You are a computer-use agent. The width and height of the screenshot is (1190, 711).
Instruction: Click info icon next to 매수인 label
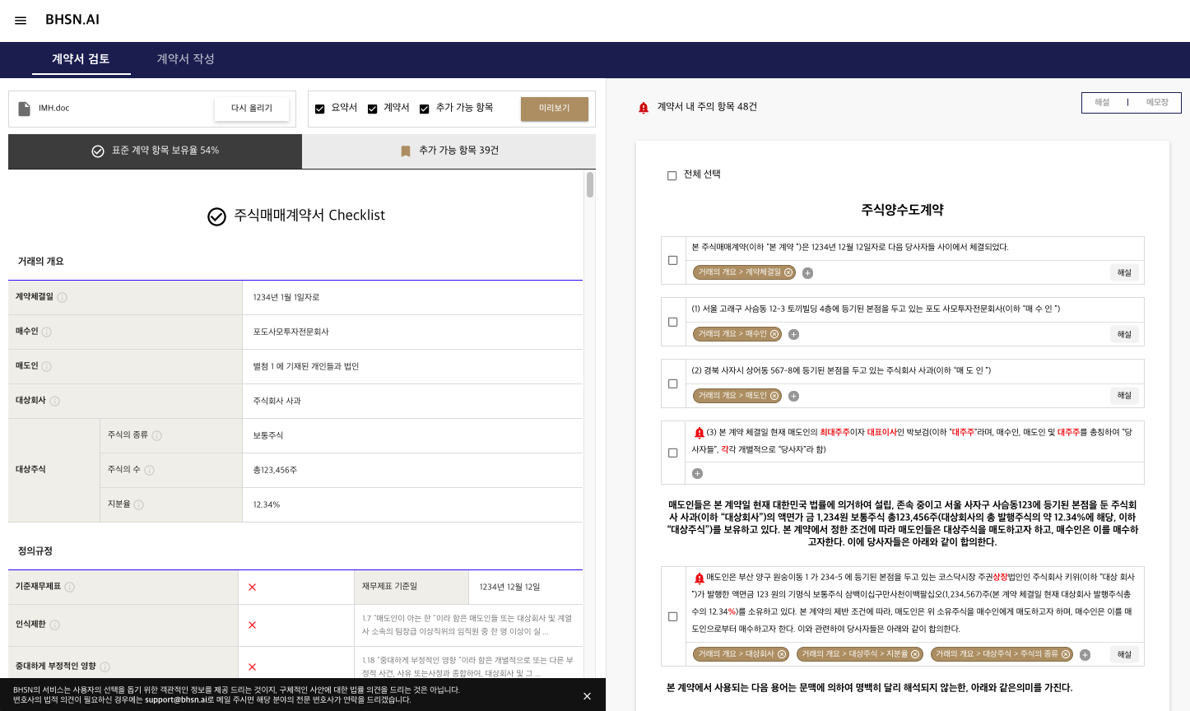click(x=47, y=332)
